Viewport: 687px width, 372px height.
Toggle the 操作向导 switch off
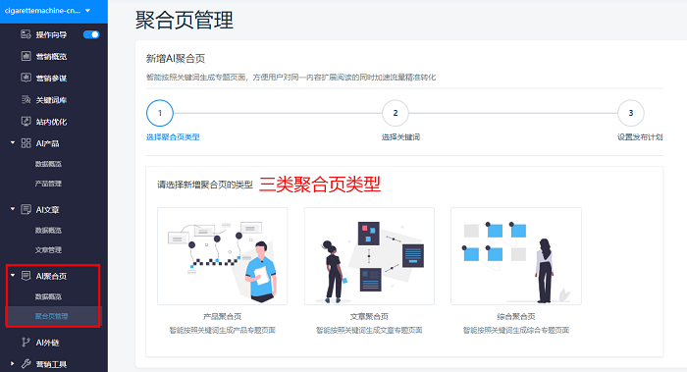[91, 34]
